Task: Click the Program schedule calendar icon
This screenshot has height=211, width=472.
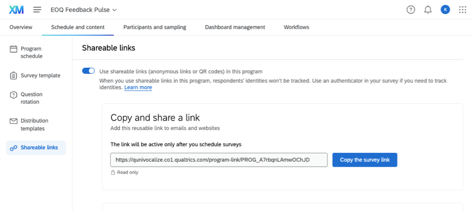Action: [13, 49]
